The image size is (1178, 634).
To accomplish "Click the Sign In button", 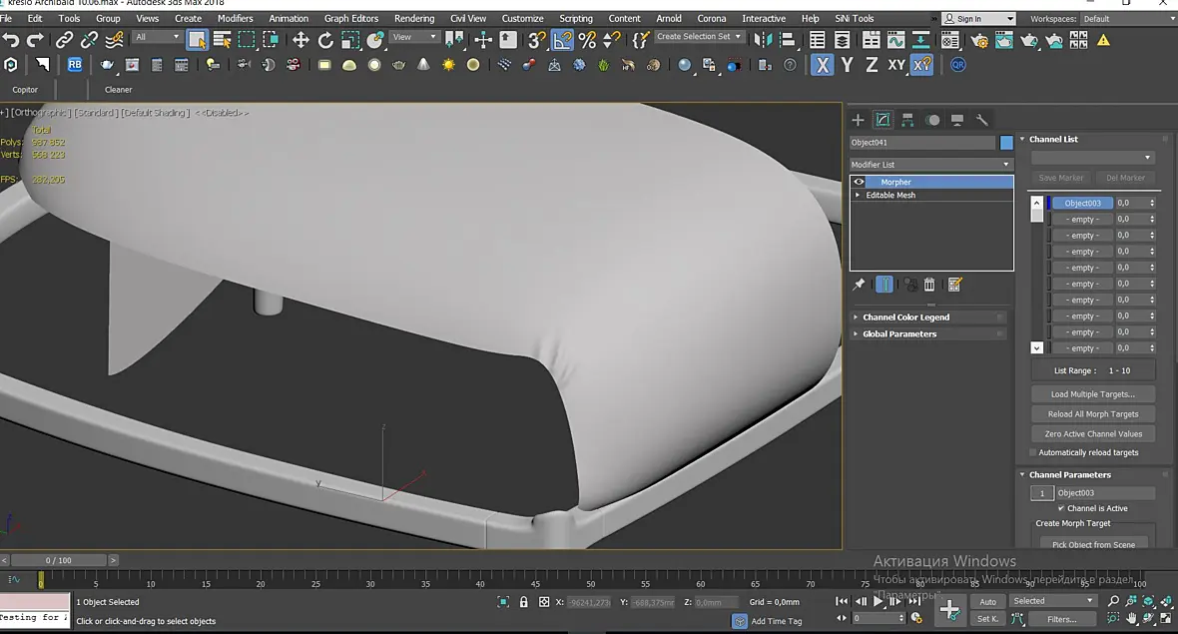I will (978, 19).
